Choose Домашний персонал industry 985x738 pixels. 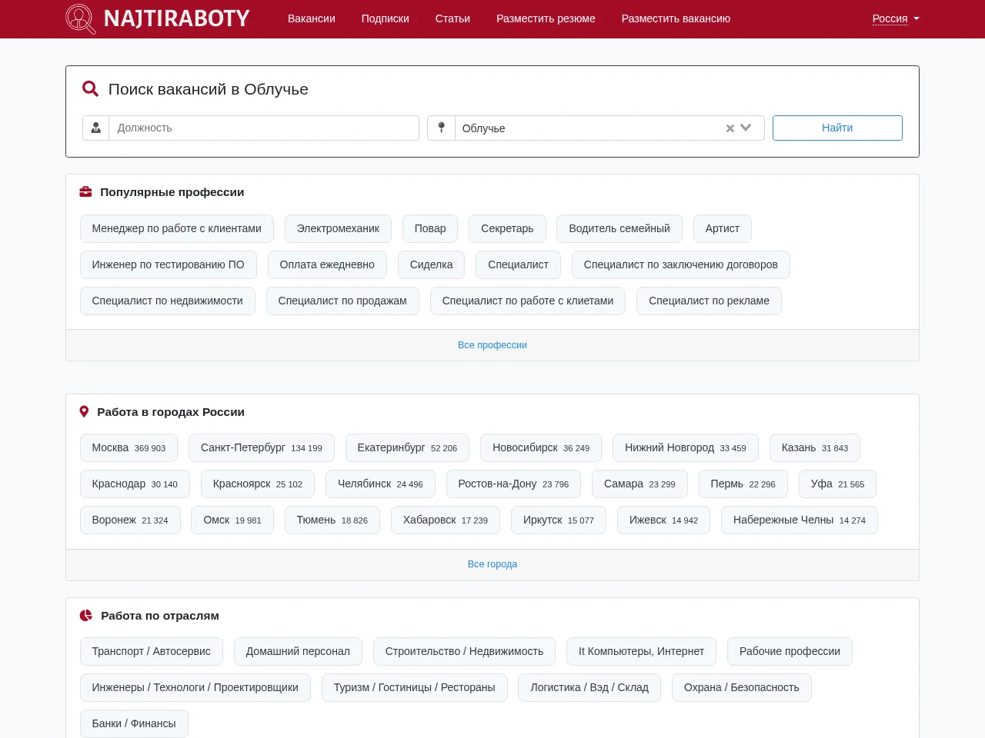coord(298,651)
